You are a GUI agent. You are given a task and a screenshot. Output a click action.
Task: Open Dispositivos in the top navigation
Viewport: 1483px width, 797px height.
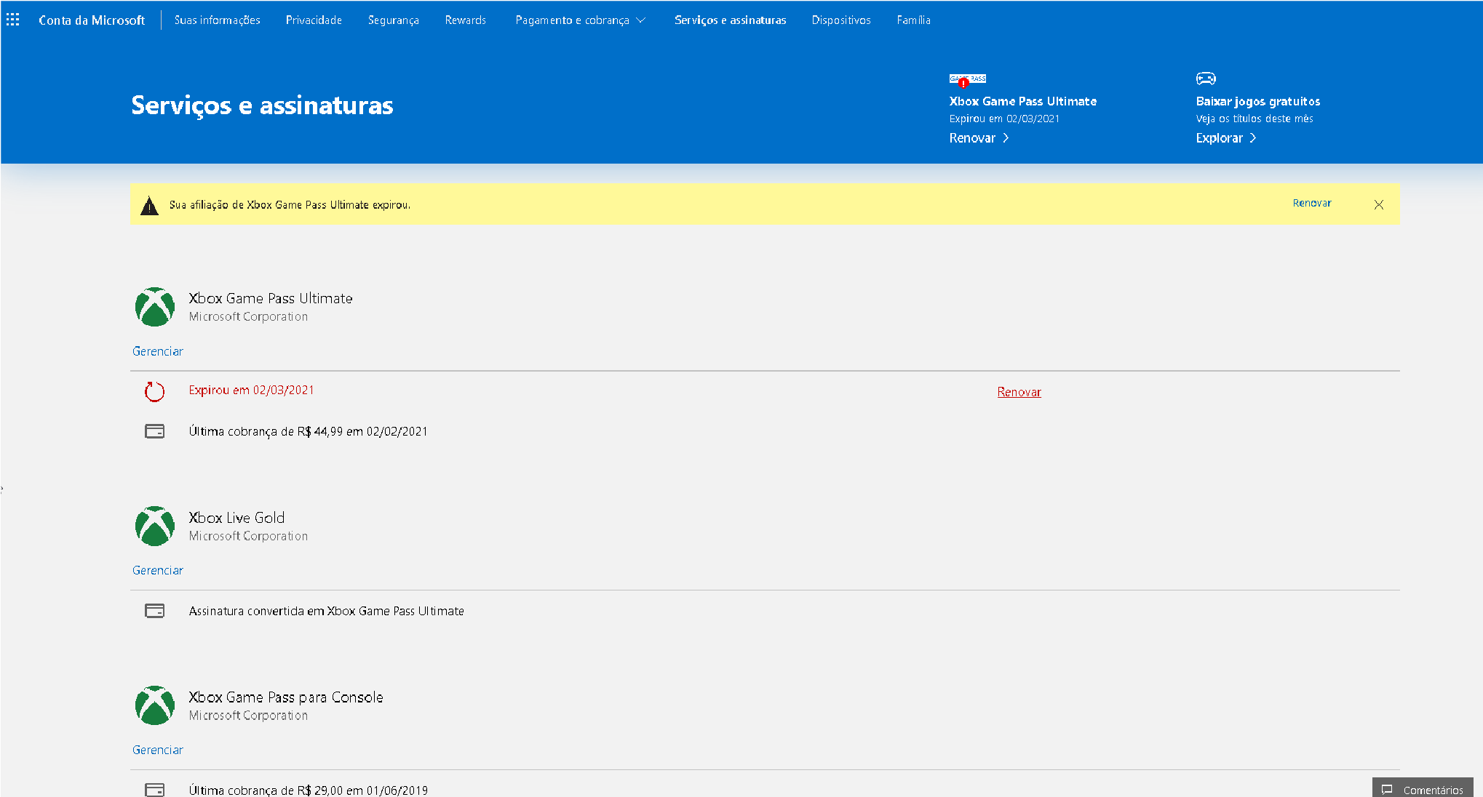click(x=841, y=20)
